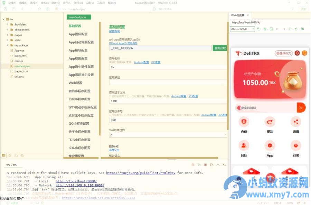The image size is (311, 205).
Task: Open DCloud AppID 使用说明 link
Action: click(x=123, y=43)
